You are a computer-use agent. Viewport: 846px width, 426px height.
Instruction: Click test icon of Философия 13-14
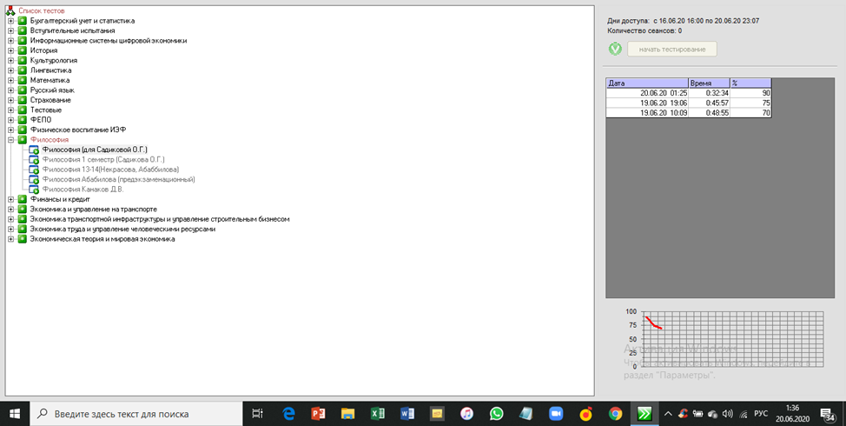click(34, 170)
